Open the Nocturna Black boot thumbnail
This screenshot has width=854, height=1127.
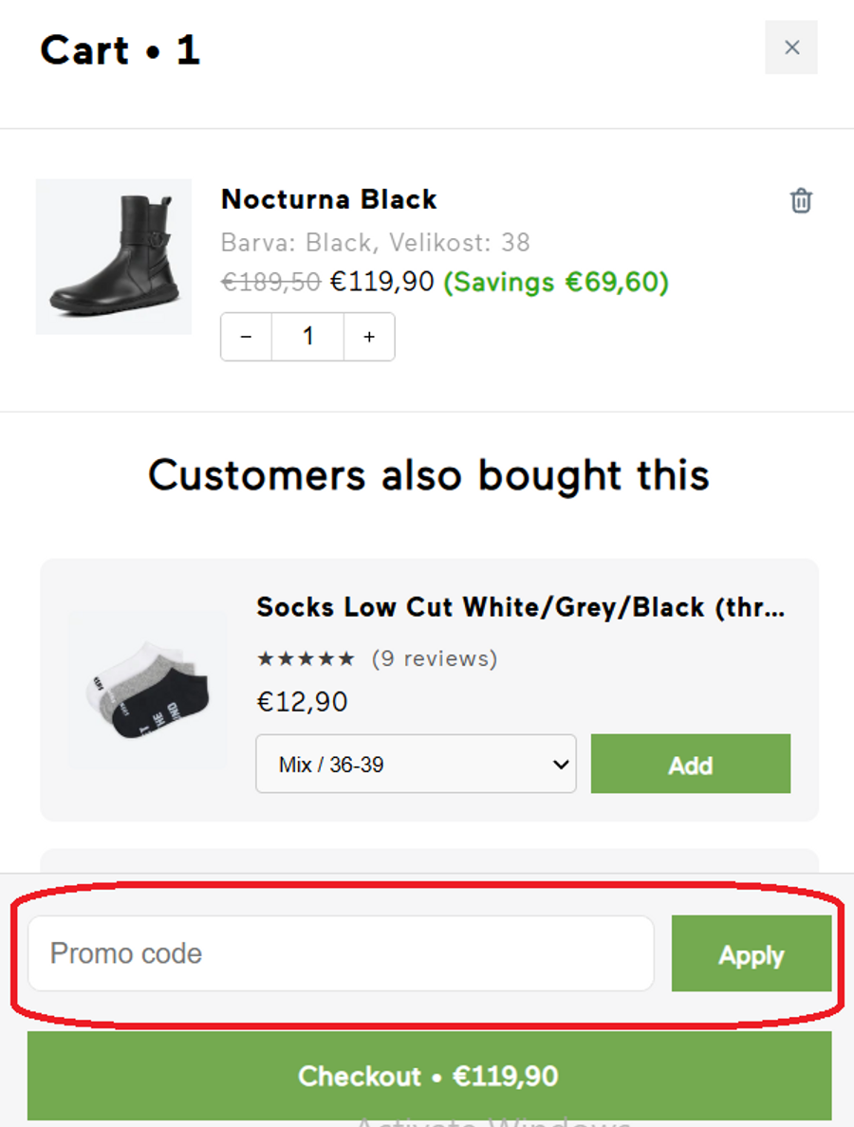pos(114,256)
